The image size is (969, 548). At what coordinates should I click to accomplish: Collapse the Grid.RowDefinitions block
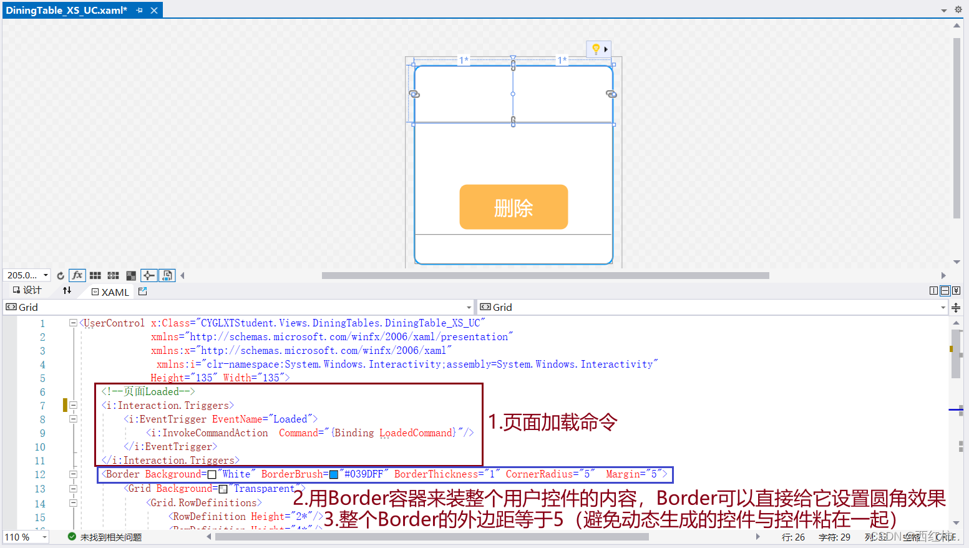click(x=73, y=502)
